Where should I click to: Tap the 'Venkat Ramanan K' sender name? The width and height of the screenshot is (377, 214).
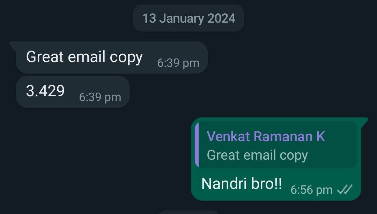click(x=266, y=136)
